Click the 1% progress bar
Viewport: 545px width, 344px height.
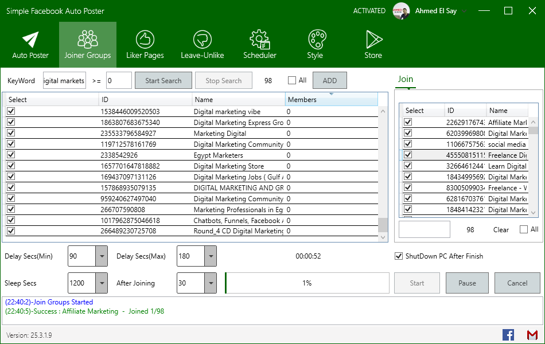click(307, 283)
